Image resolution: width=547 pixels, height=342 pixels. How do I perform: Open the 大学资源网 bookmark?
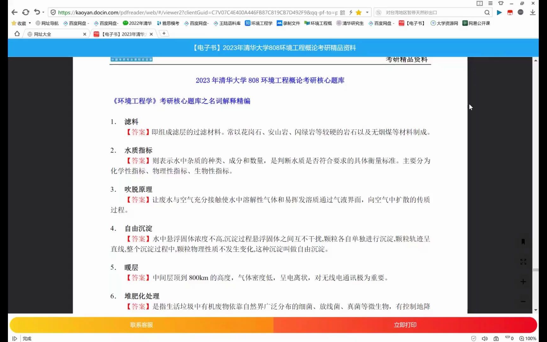click(444, 23)
